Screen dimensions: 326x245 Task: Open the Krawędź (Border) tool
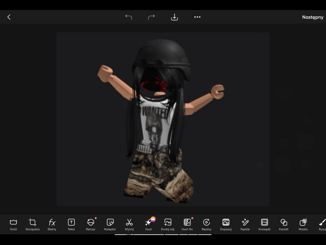[264, 224]
